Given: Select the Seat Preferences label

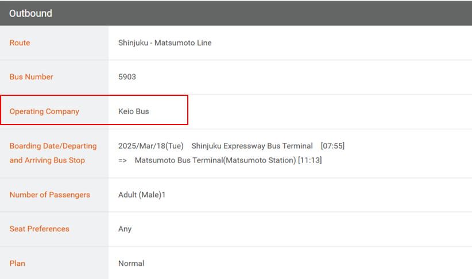Looking at the screenshot, I should (x=40, y=228).
